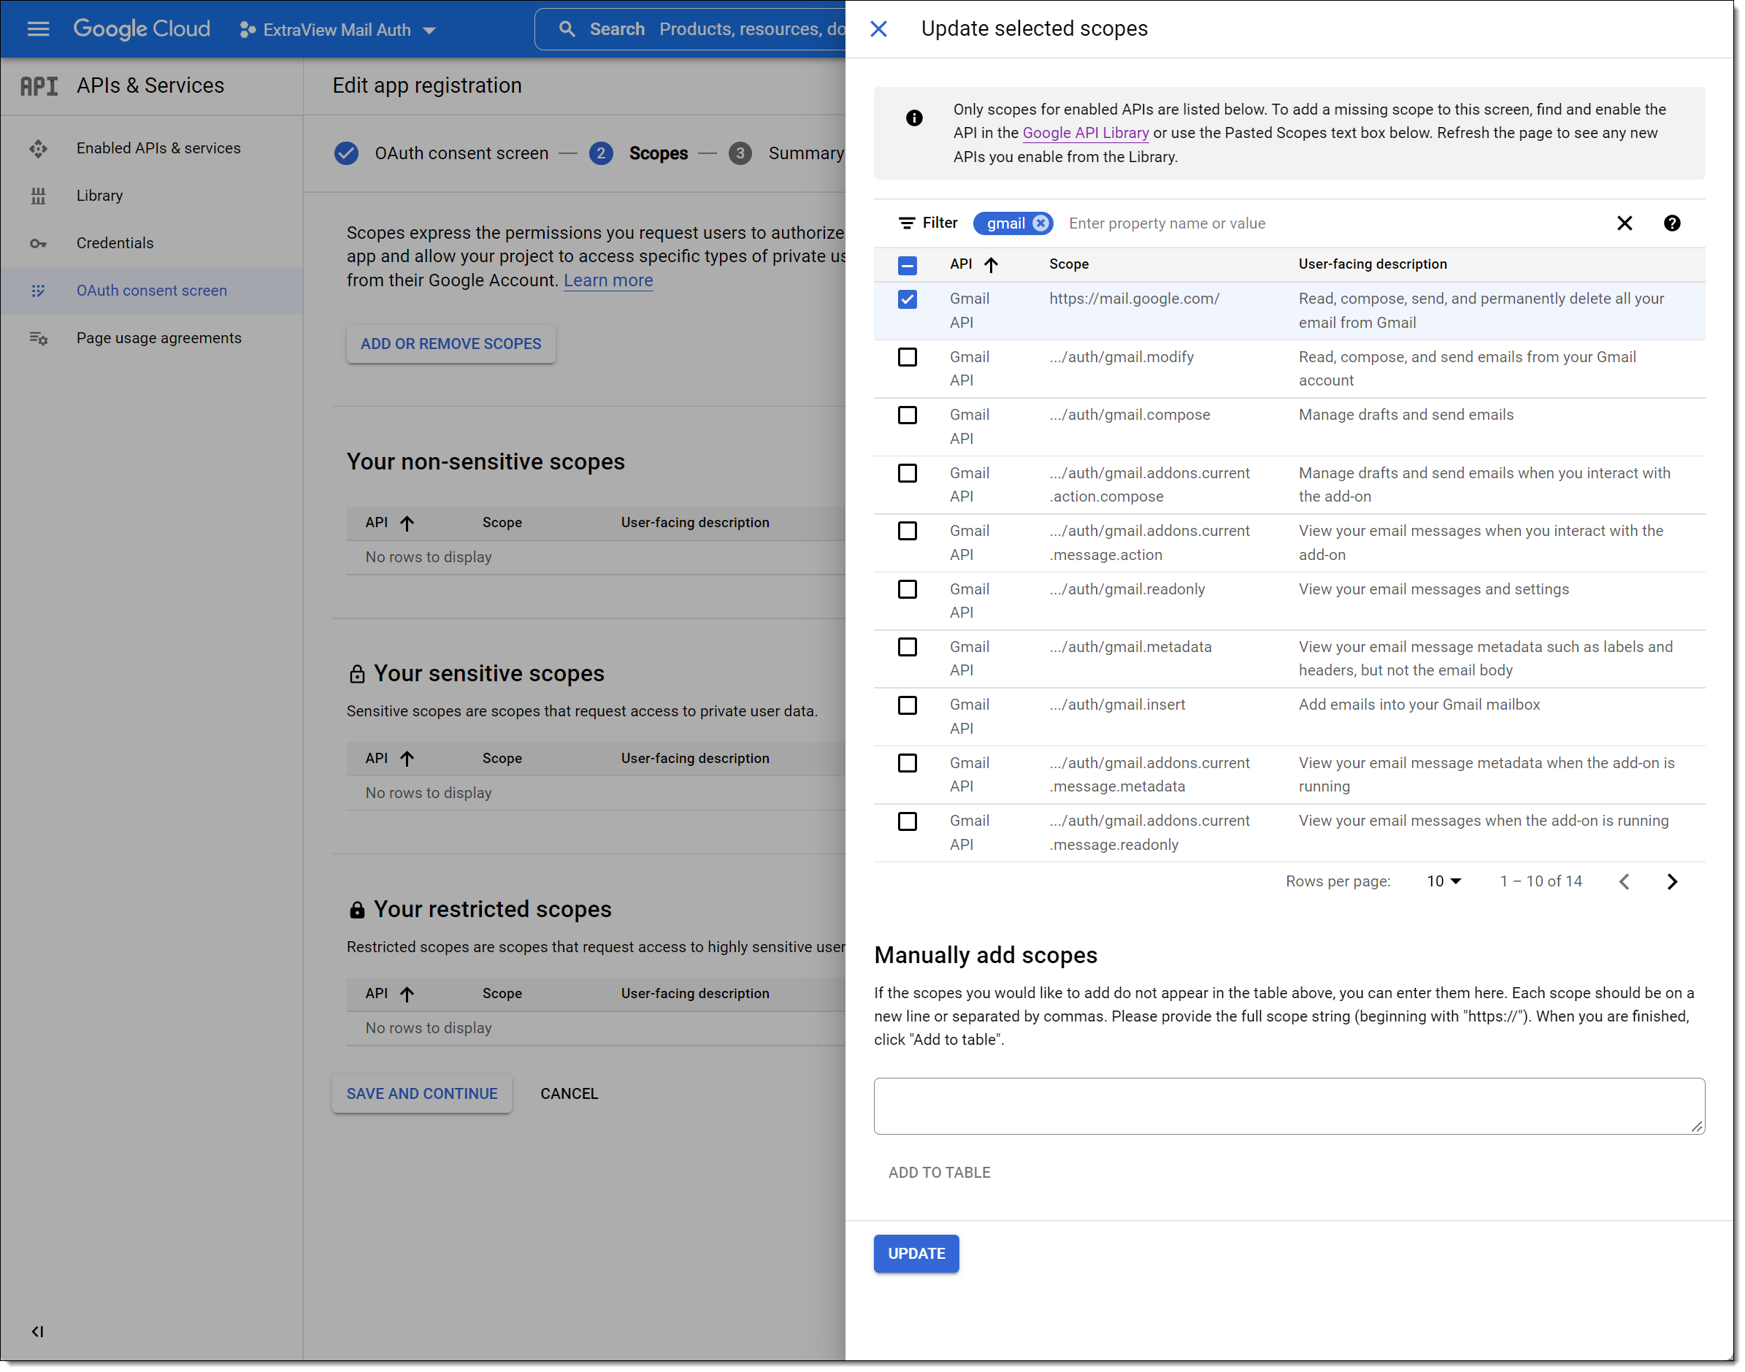The image size is (1745, 1372).
Task: Click the OAuth consent screen icon
Action: pos(38,291)
